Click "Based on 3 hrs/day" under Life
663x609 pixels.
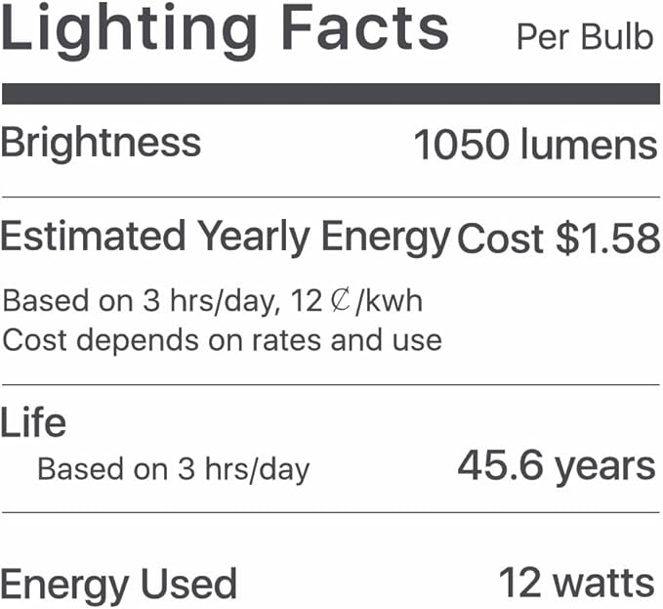coord(173,469)
